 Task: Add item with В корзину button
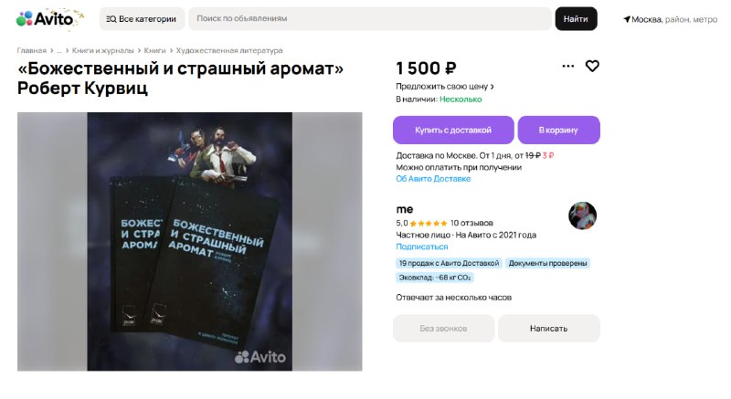[x=558, y=130]
